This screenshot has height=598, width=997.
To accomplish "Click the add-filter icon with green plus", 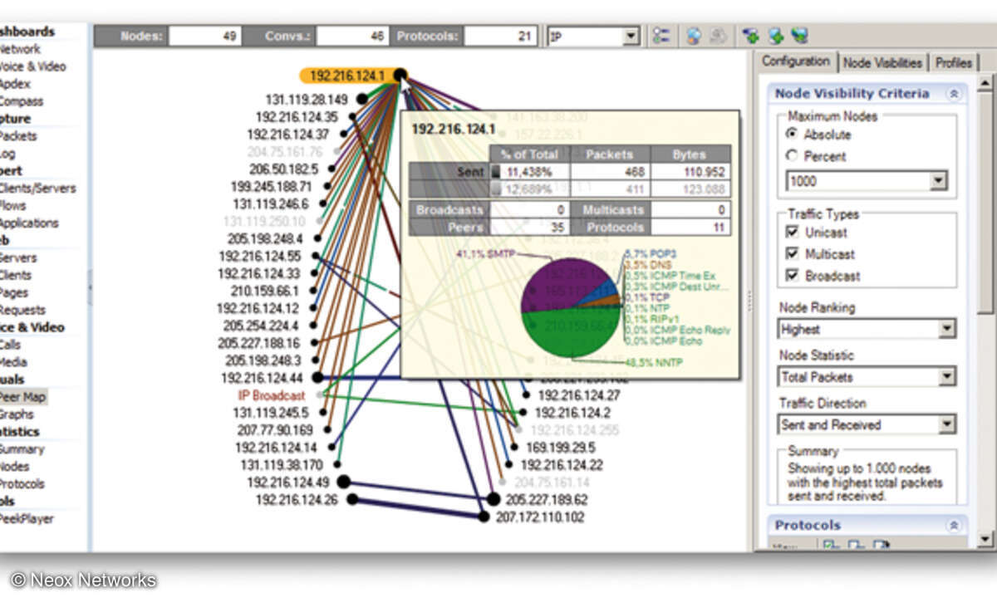I will (752, 36).
